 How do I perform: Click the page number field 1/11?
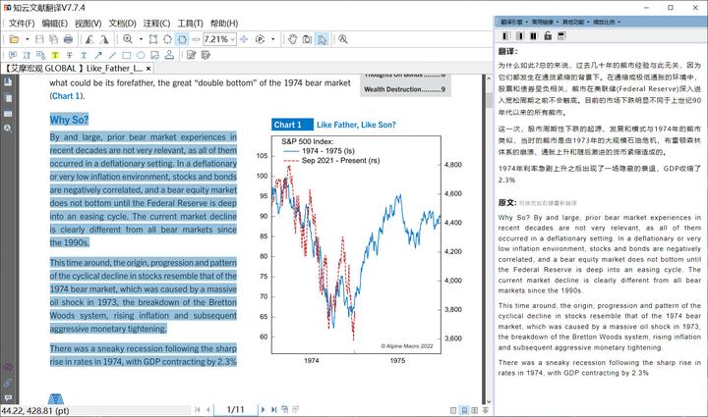(235, 408)
